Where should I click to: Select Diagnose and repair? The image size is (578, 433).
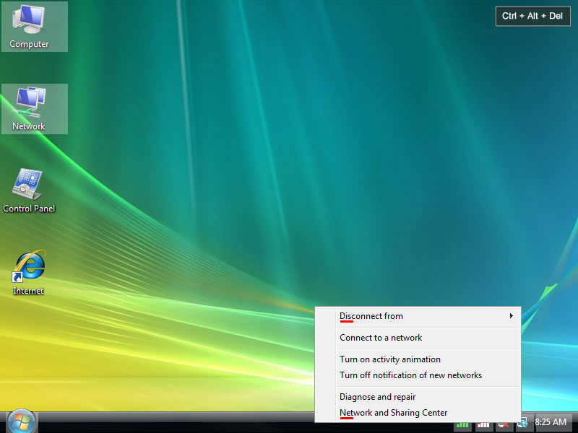point(378,397)
